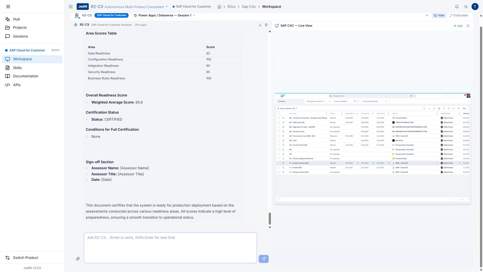
Task: Click the plus icon to add session
Action: [427, 15]
